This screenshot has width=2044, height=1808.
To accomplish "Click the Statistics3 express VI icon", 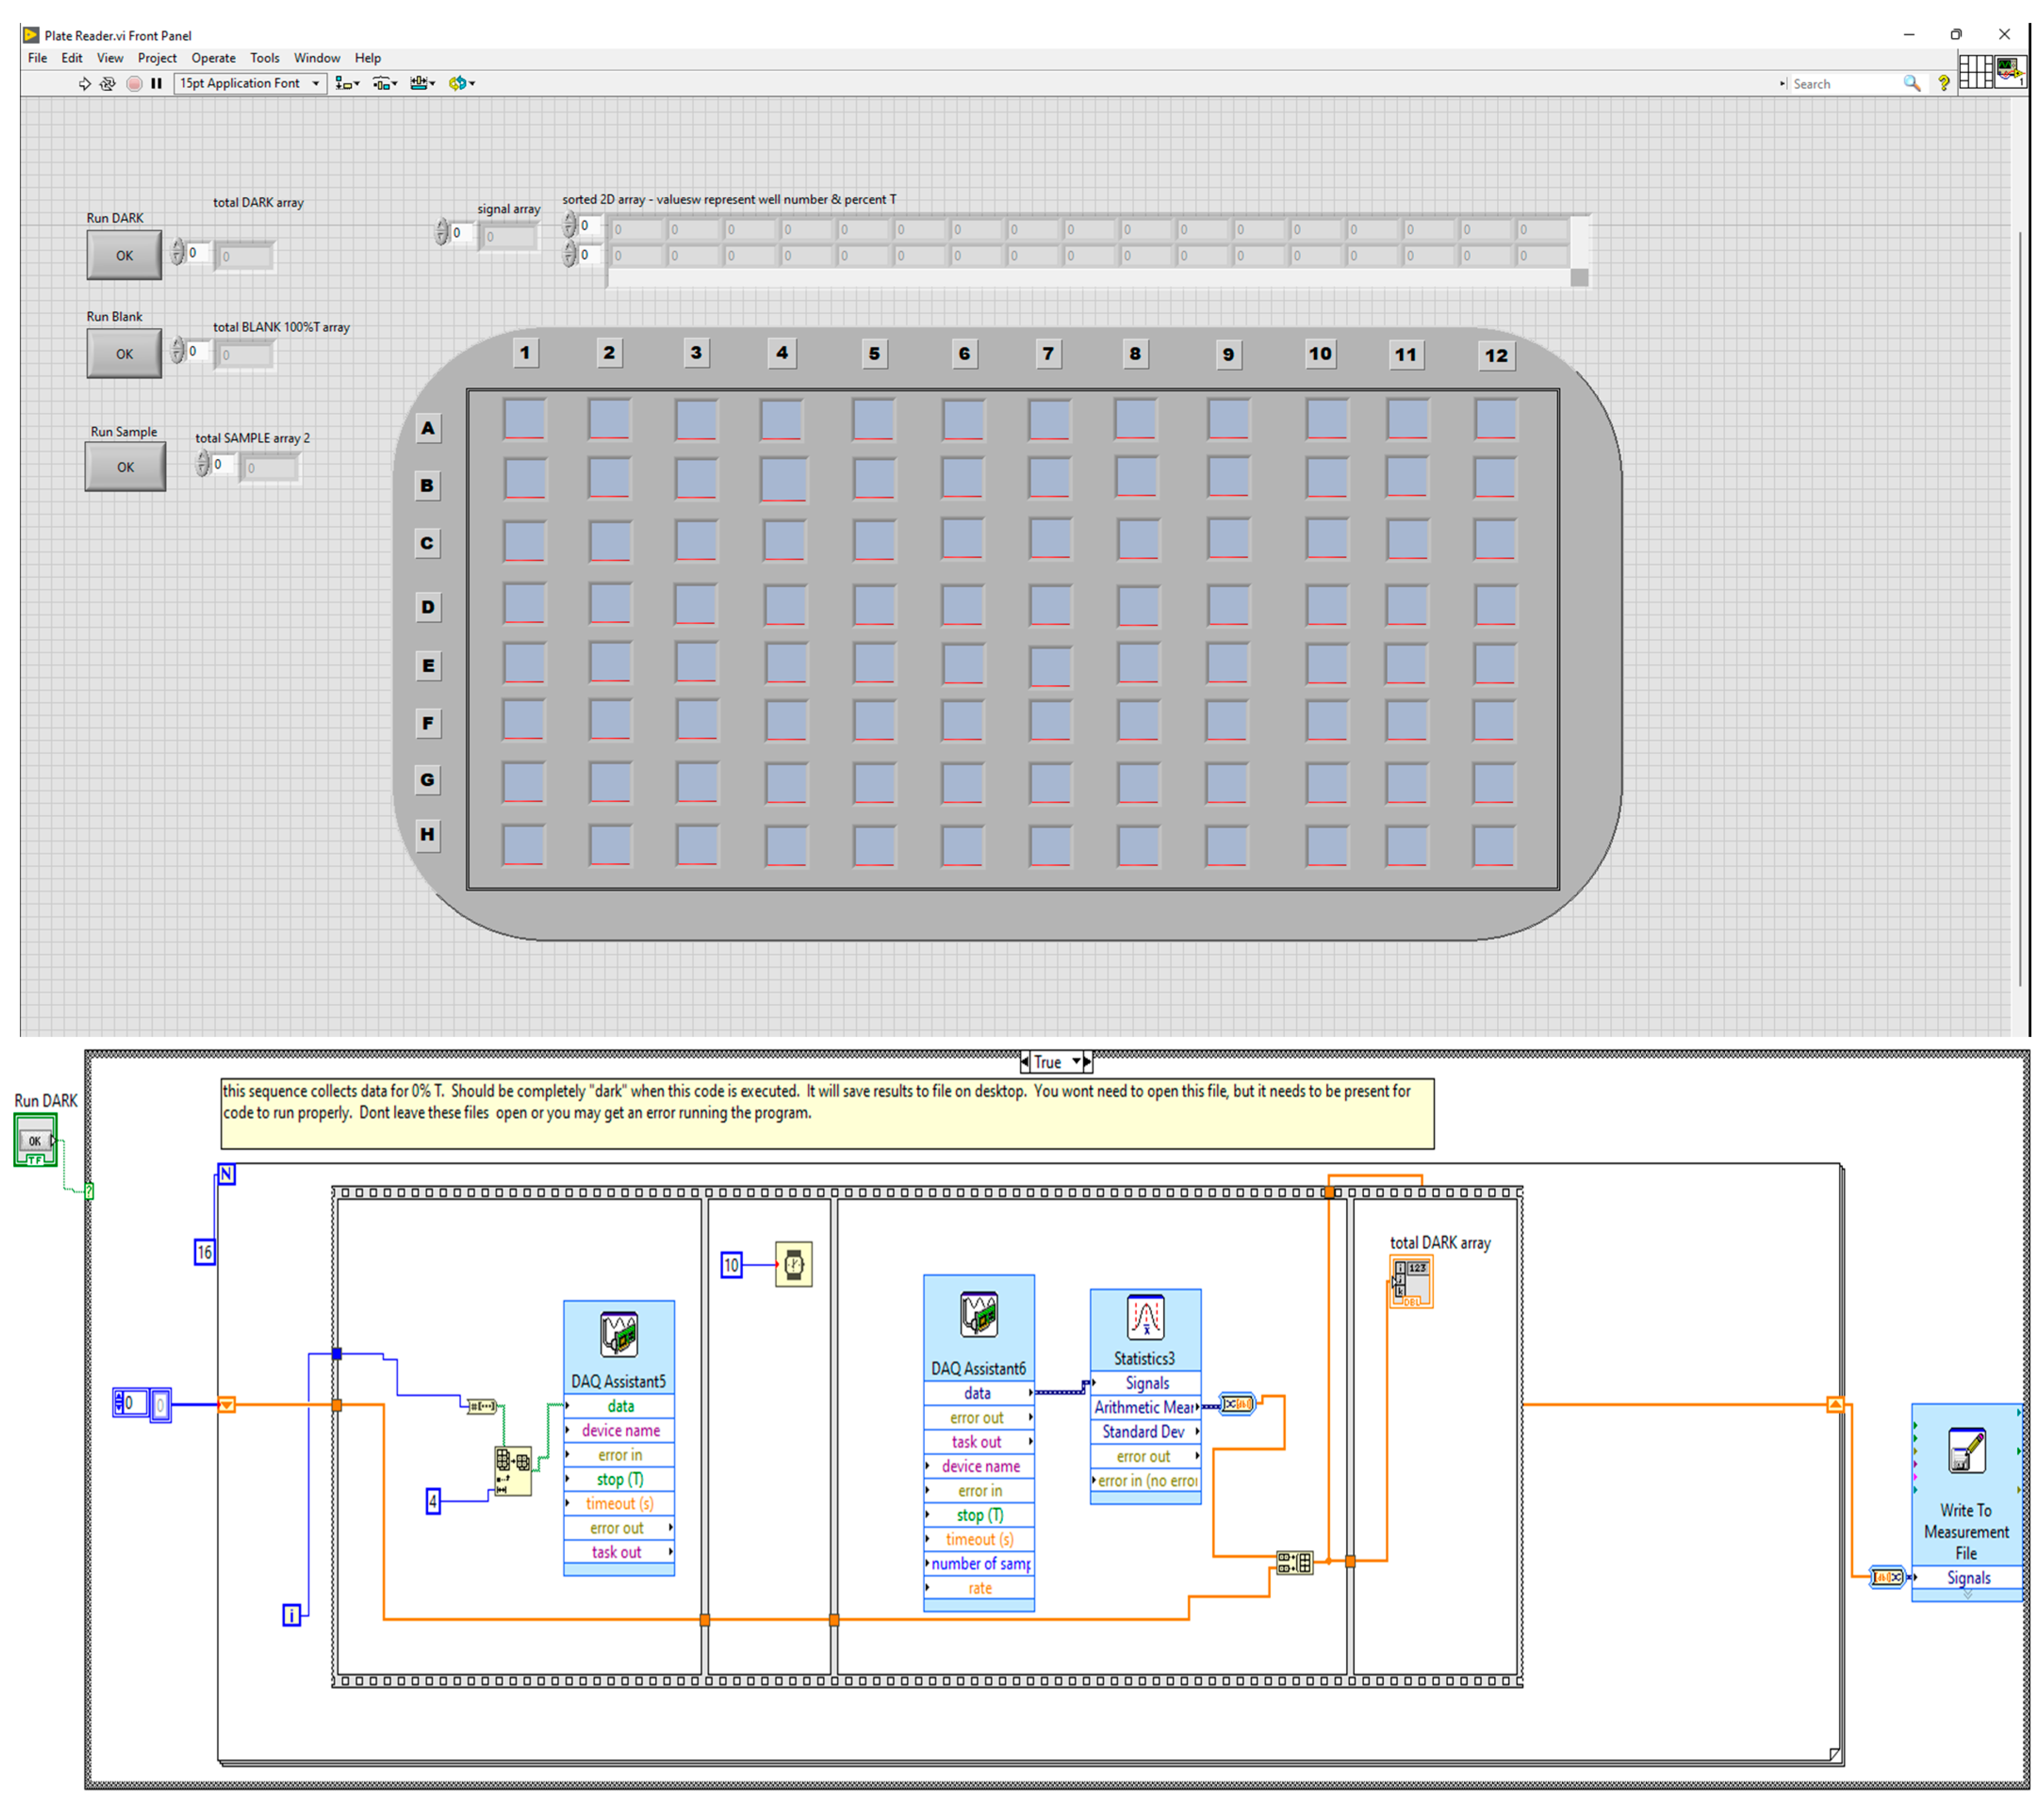I will click(x=1145, y=1317).
